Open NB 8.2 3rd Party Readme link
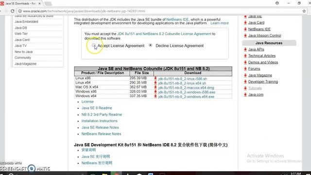The image size is (311, 175). [102, 115]
